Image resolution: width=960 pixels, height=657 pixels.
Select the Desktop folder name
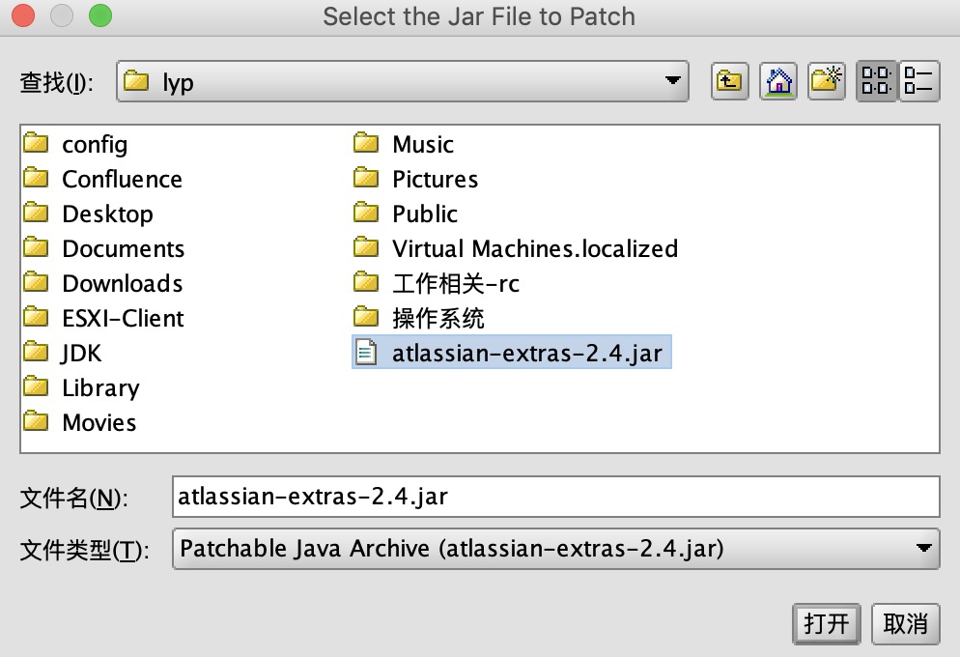coord(108,214)
